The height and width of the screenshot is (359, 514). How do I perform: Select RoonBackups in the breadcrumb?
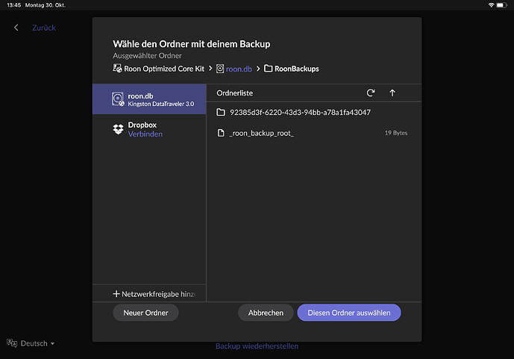tap(292, 69)
